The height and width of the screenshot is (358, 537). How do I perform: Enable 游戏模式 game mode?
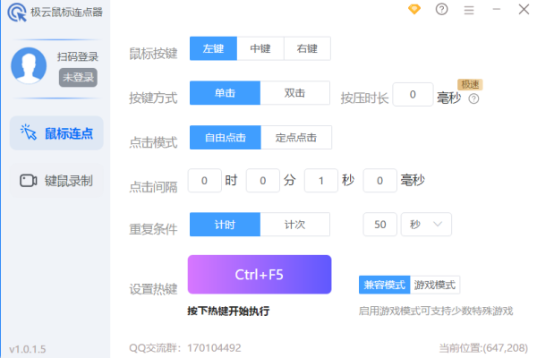coord(435,286)
